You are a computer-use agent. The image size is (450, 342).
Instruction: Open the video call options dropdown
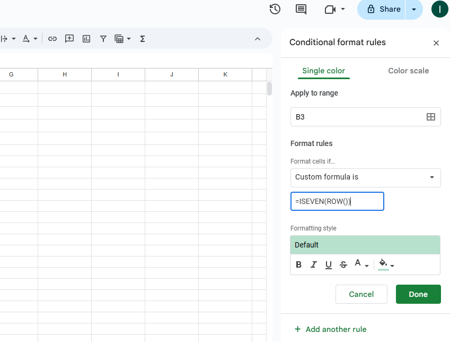pos(335,9)
